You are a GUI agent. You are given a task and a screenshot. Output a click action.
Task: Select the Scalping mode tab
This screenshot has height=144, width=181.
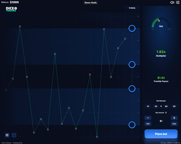[132, 8]
